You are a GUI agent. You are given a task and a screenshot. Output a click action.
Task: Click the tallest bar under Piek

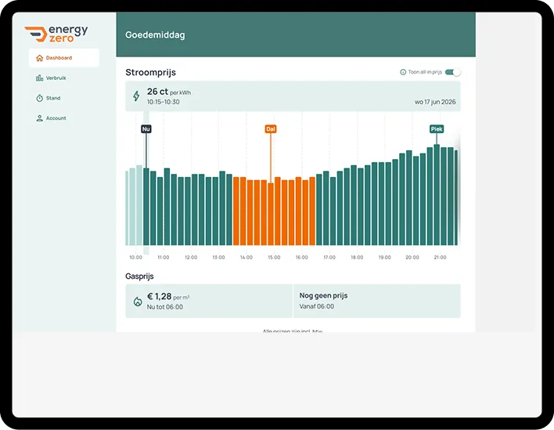click(437, 195)
